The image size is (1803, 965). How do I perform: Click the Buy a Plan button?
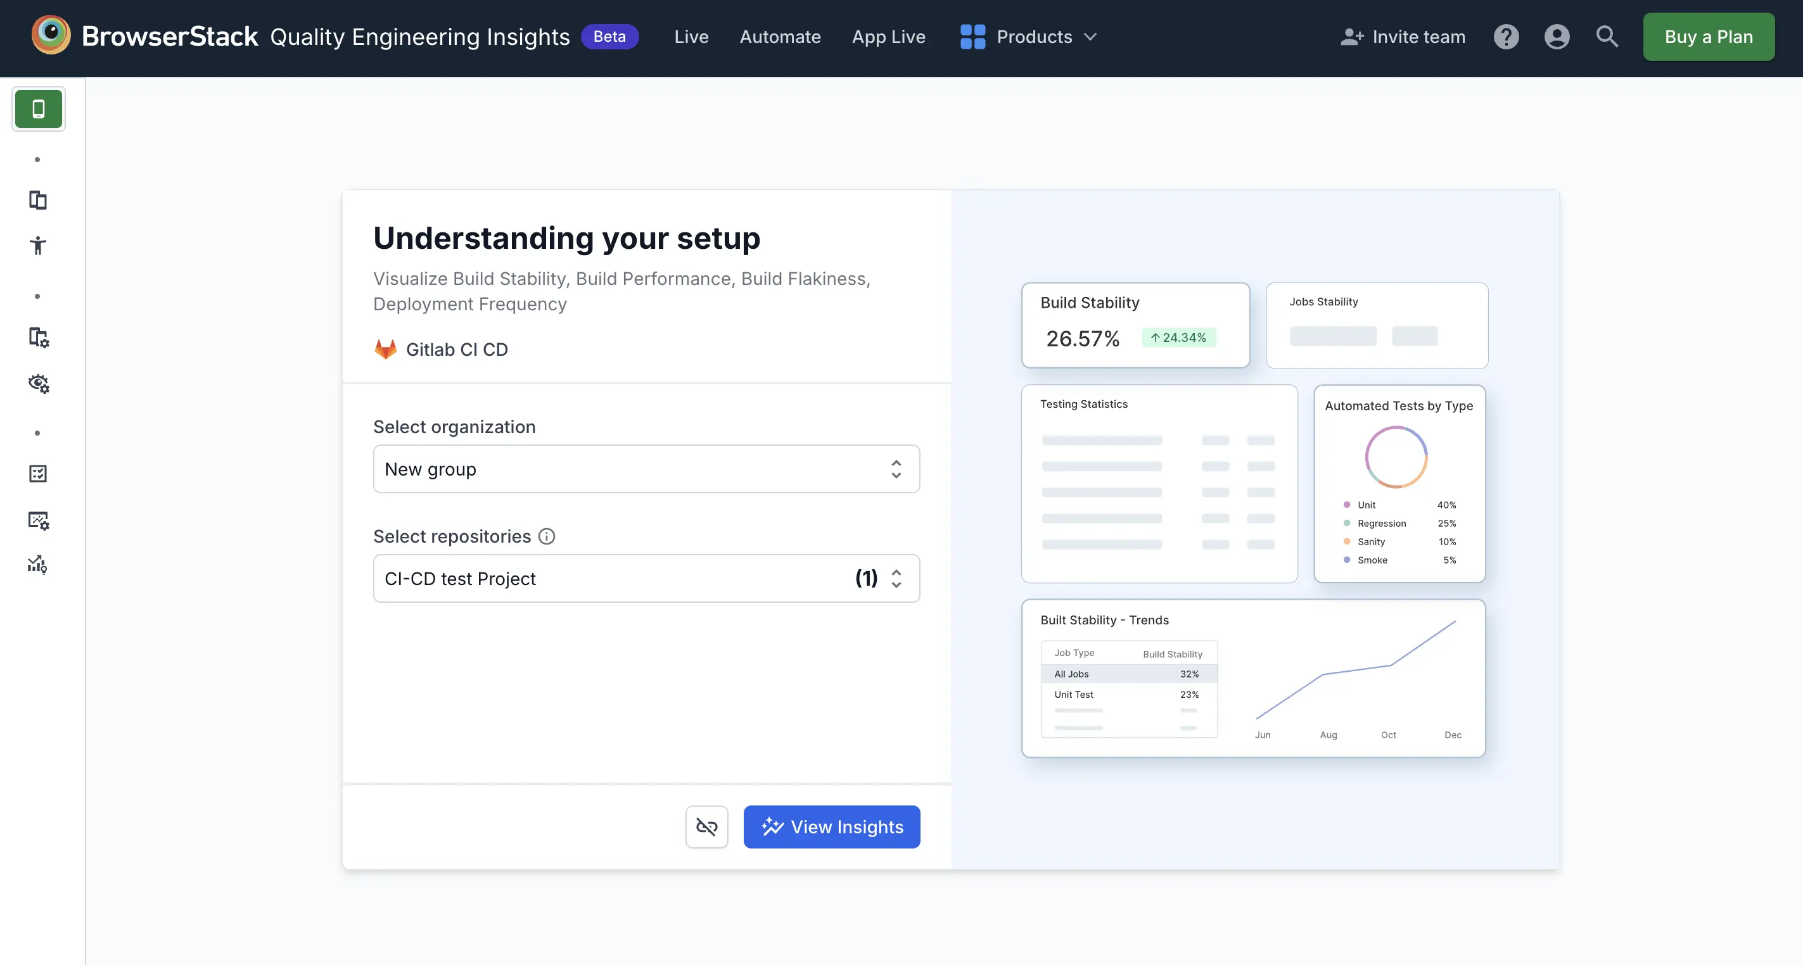1709,36
